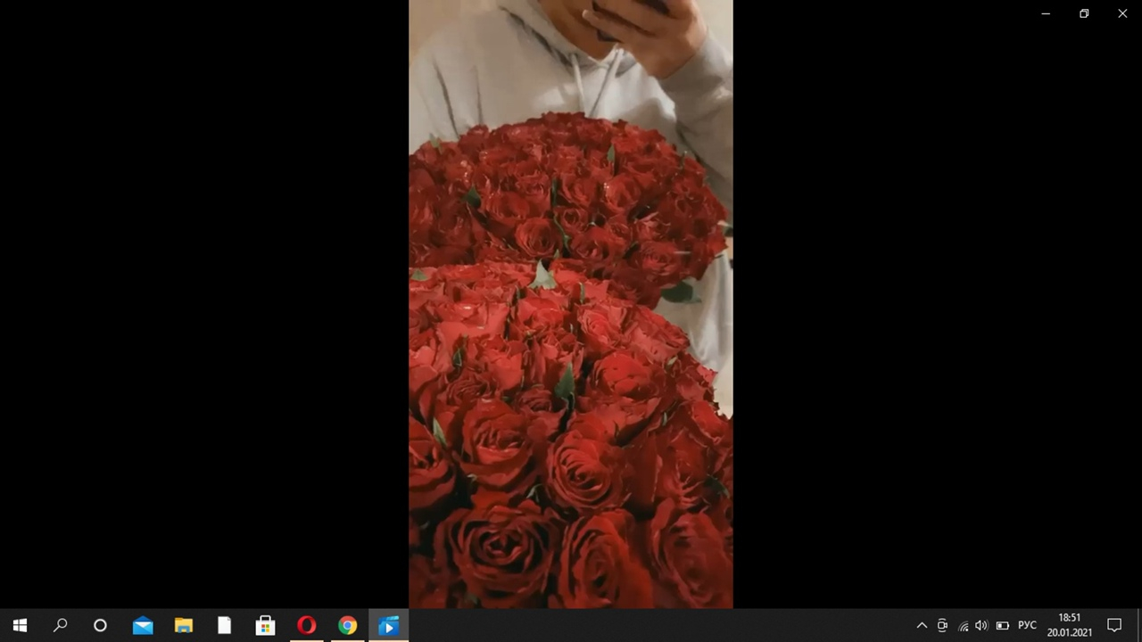Minimize the video player window
This screenshot has width=1142, height=642.
[1046, 13]
